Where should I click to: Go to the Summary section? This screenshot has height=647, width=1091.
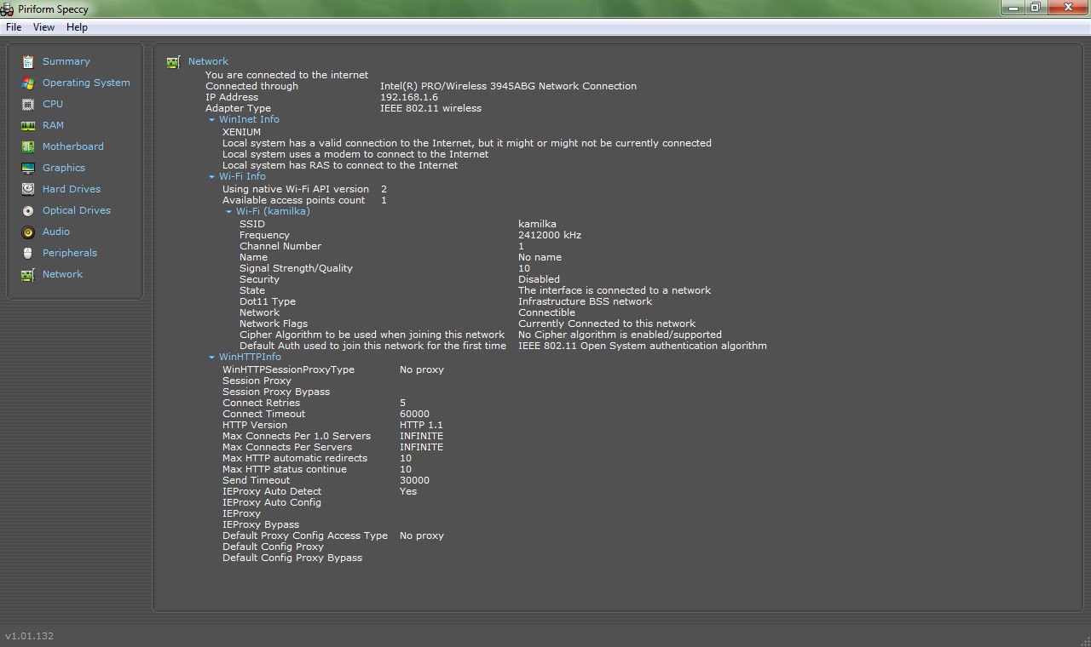click(x=66, y=61)
